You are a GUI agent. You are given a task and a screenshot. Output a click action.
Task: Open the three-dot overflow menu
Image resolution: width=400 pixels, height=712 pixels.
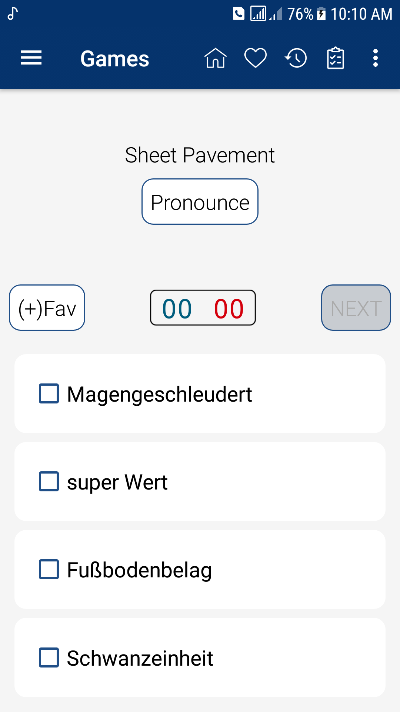point(376,58)
